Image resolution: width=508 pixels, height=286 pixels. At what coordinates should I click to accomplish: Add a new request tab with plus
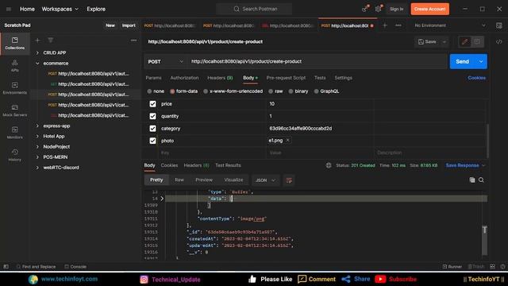pyautogui.click(x=385, y=25)
